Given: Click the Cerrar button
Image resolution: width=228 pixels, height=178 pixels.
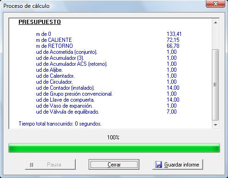Looking at the screenshot, I should [x=114, y=165].
